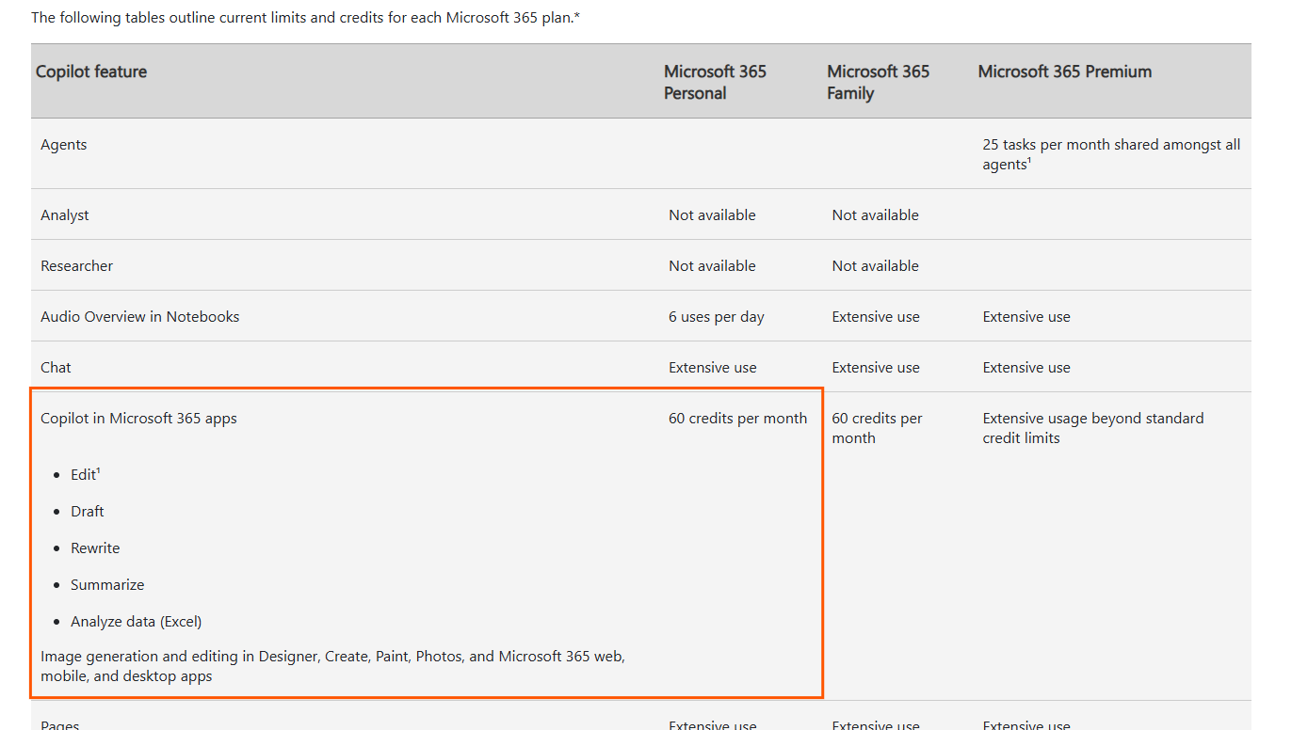The width and height of the screenshot is (1308, 730).
Task: Click "60 credits per month" under Personal
Action: click(x=737, y=419)
